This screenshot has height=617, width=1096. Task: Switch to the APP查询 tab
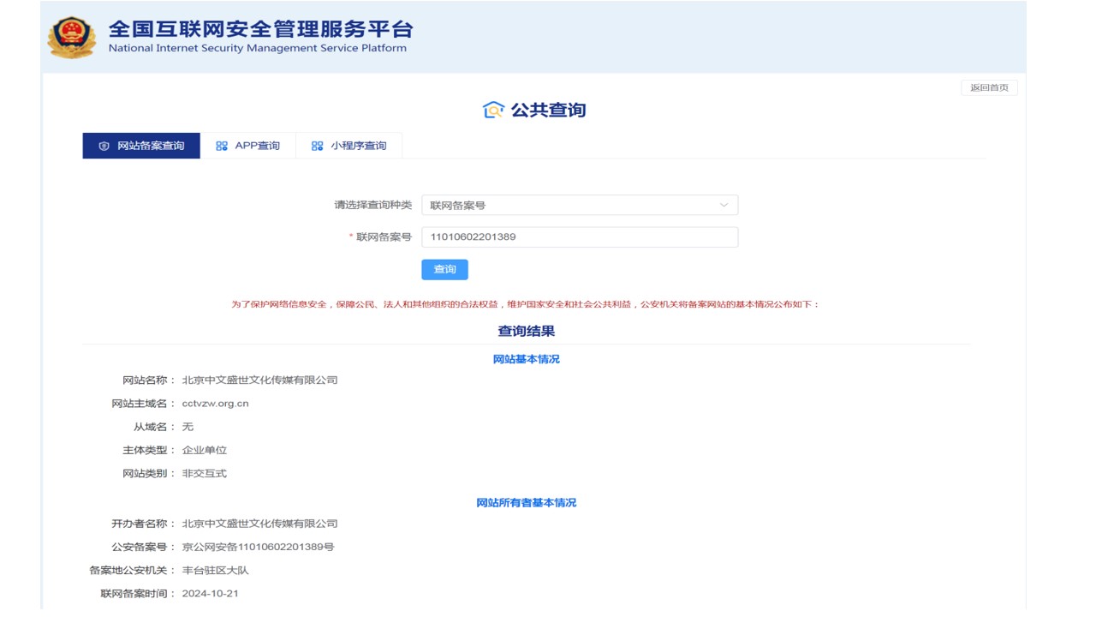point(257,146)
